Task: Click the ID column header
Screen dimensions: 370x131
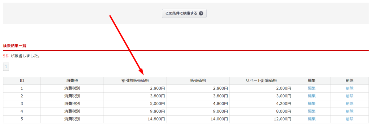Action: pyautogui.click(x=22, y=81)
